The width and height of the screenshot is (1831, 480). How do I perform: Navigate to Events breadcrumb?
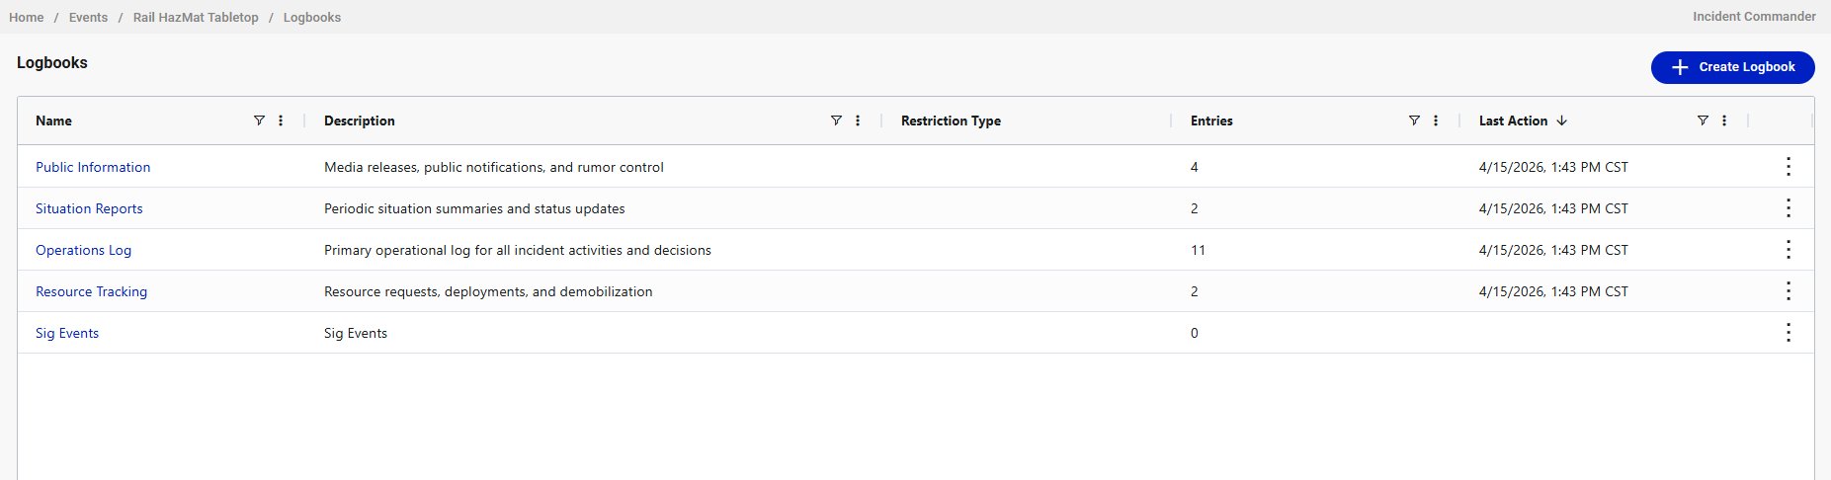[88, 18]
